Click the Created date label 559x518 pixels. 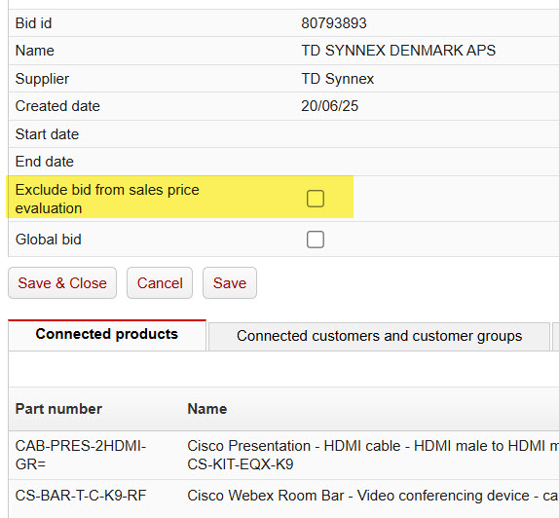(57, 106)
